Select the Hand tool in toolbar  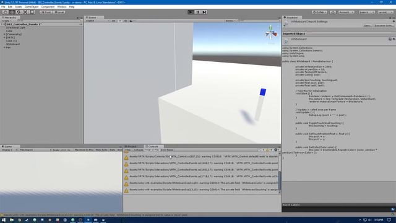[5, 12]
